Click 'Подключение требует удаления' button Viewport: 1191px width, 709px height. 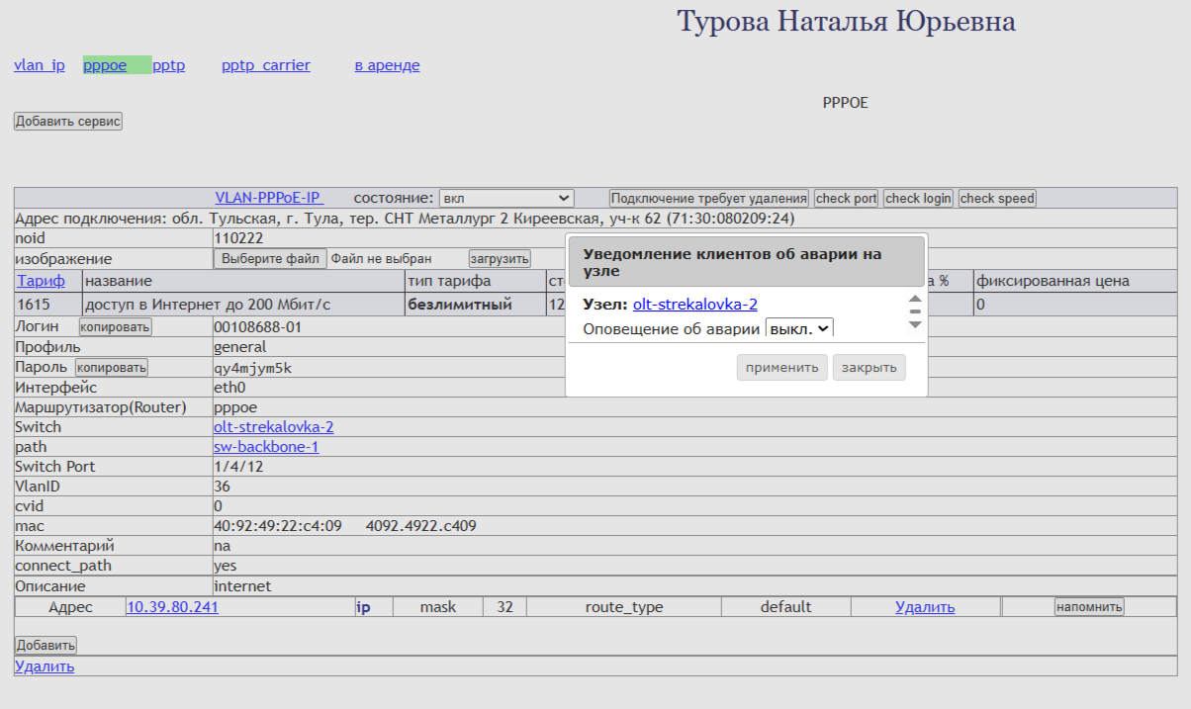[x=709, y=198]
